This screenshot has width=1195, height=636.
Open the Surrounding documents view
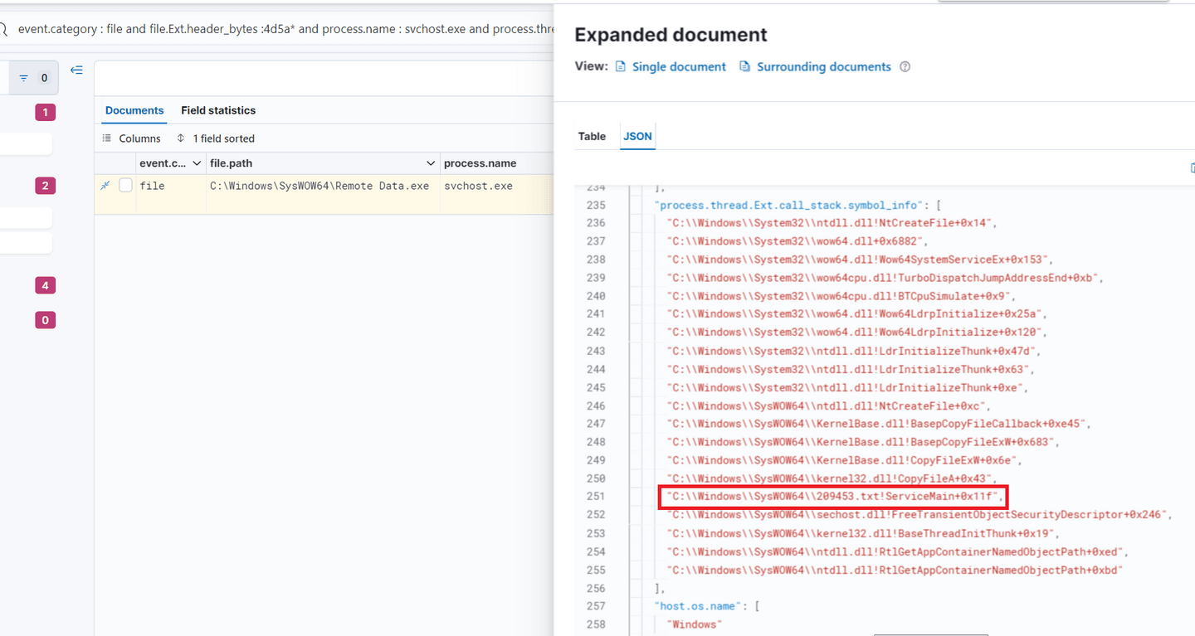click(x=823, y=66)
